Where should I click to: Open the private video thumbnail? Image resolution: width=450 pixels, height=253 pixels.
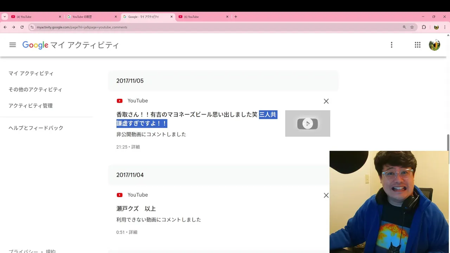pos(308,123)
